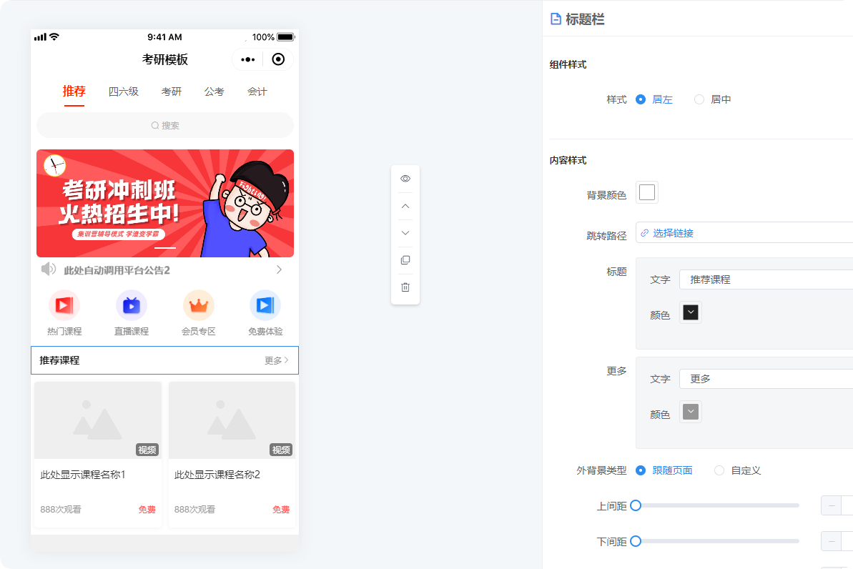Open the 背景颜色 white color swatch
This screenshot has width=853, height=569.
coord(647,192)
